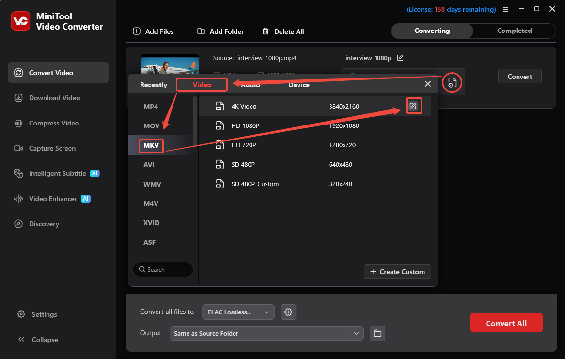Click the 3840x2160 resolution text
This screenshot has width=565, height=359.
344,106
